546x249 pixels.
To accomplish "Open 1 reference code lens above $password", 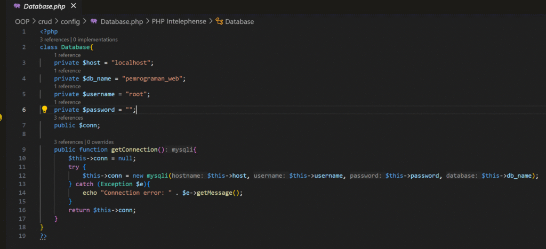I will click(x=67, y=102).
